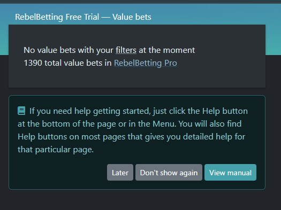
Task: Open the filters link
Action: click(x=126, y=50)
